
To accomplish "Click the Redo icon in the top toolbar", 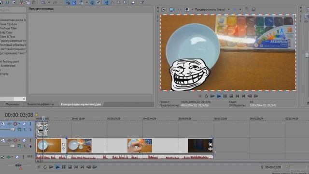I will coord(55,2).
